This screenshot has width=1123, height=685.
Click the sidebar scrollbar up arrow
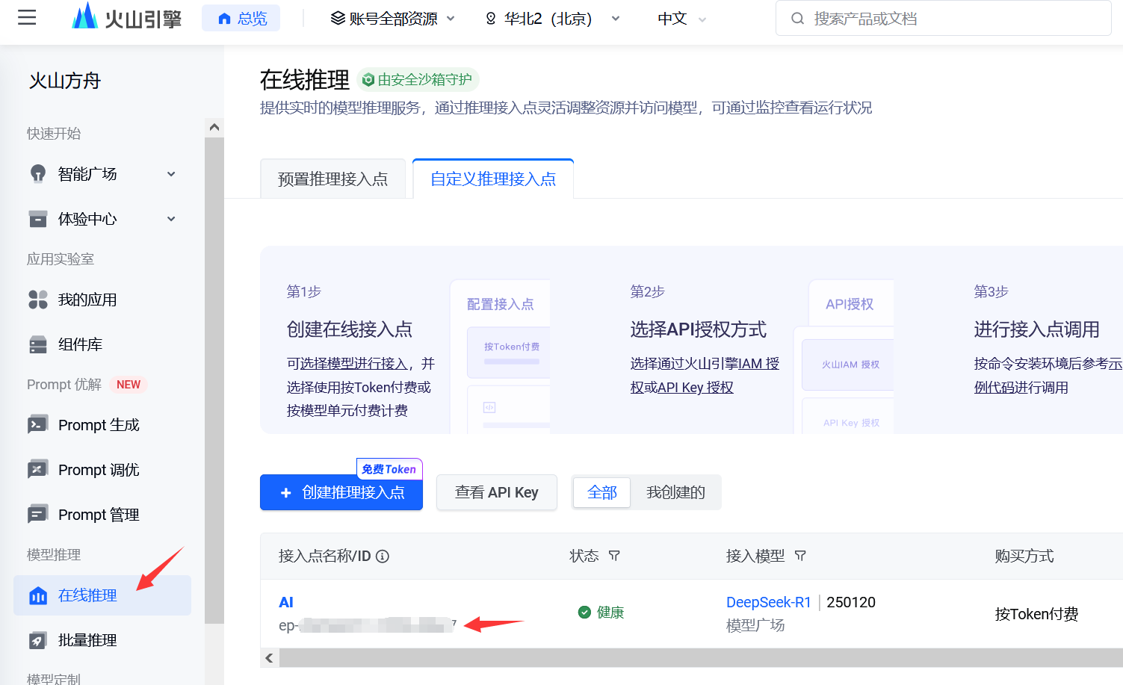click(x=214, y=127)
